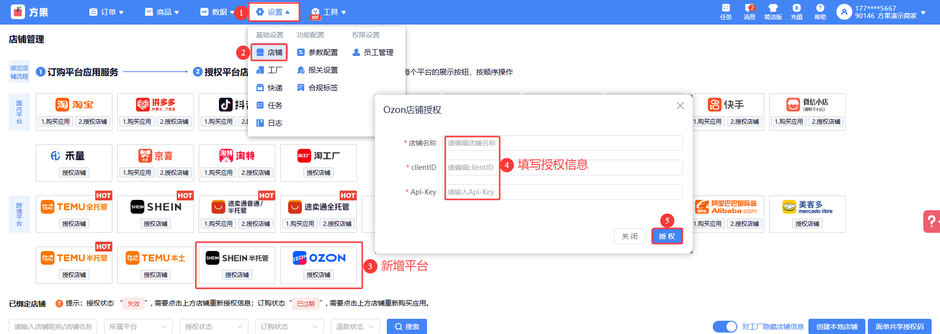Screen dimensions: 940x334
Task: Click the SHEIN platform logo
Action: 156,207
